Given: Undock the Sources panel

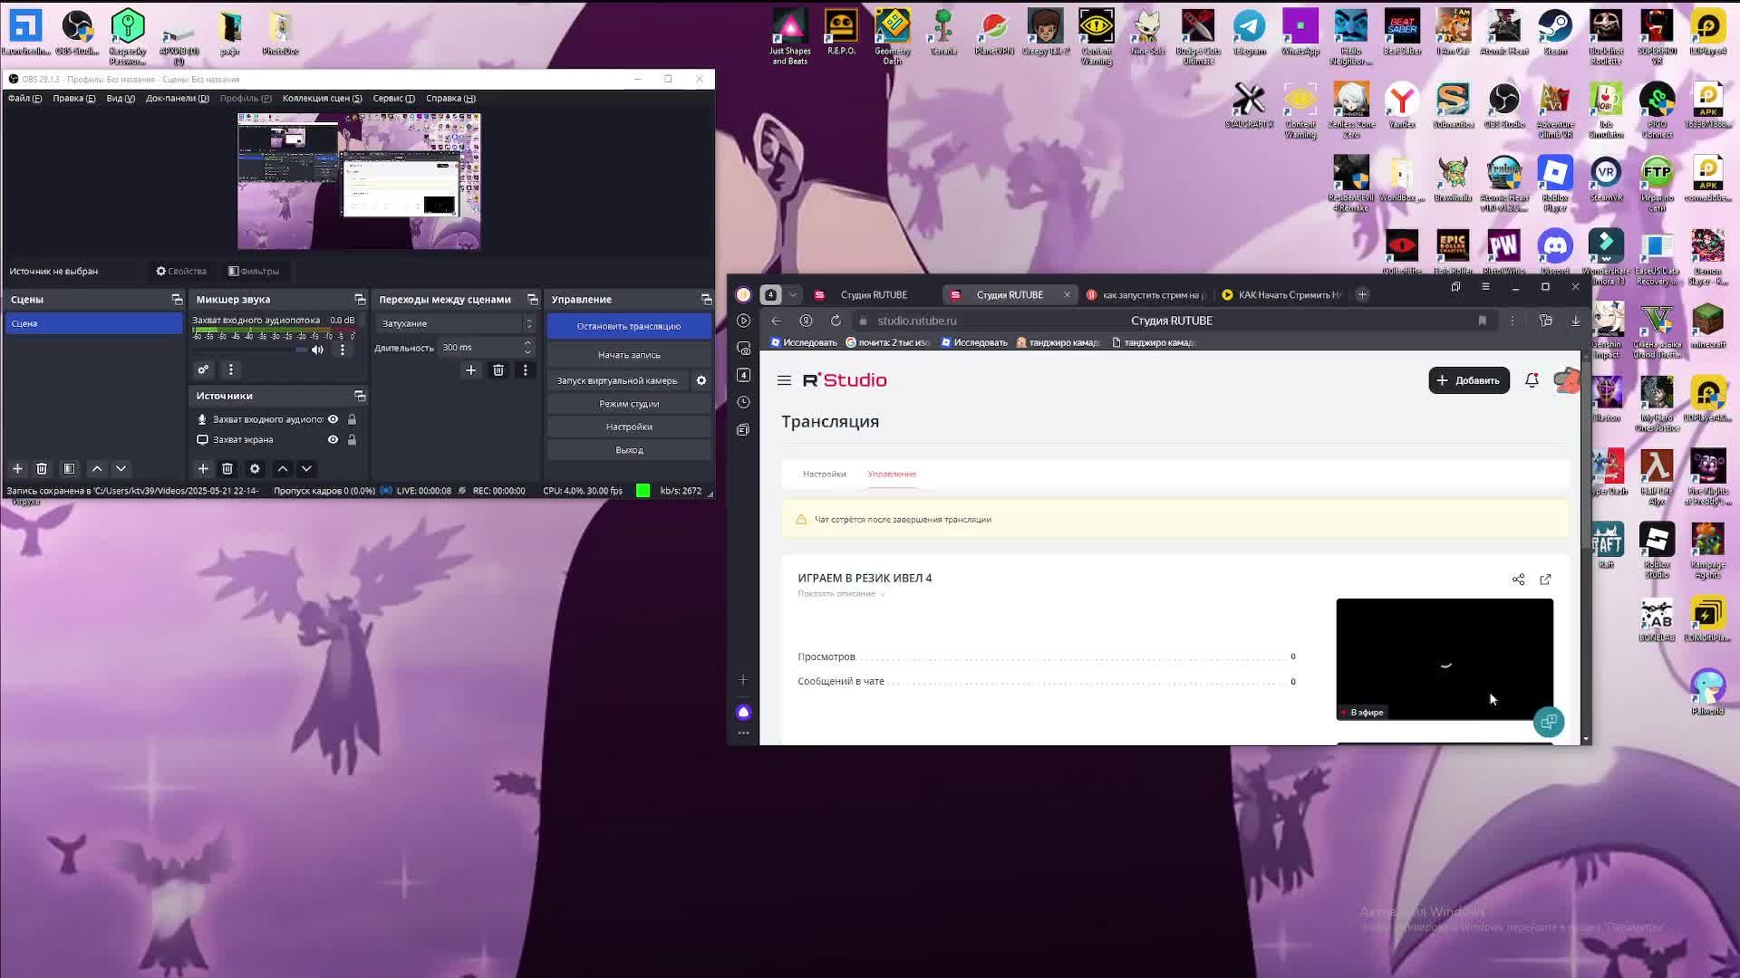Looking at the screenshot, I should 360,396.
